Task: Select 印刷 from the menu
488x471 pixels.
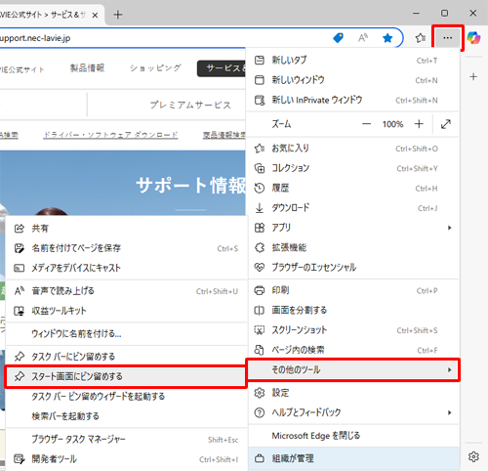Action: [x=353, y=290]
